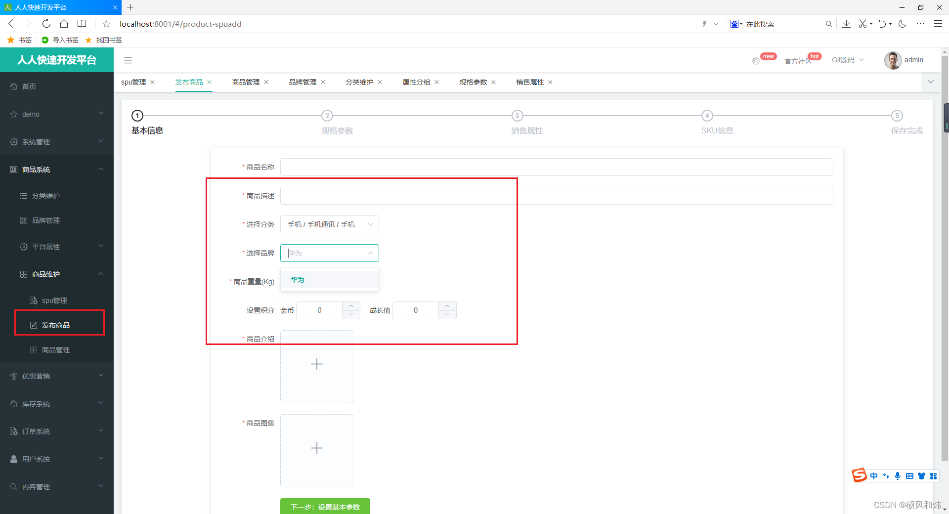
Task: Close the 分类维护 tab
Action: 380,82
